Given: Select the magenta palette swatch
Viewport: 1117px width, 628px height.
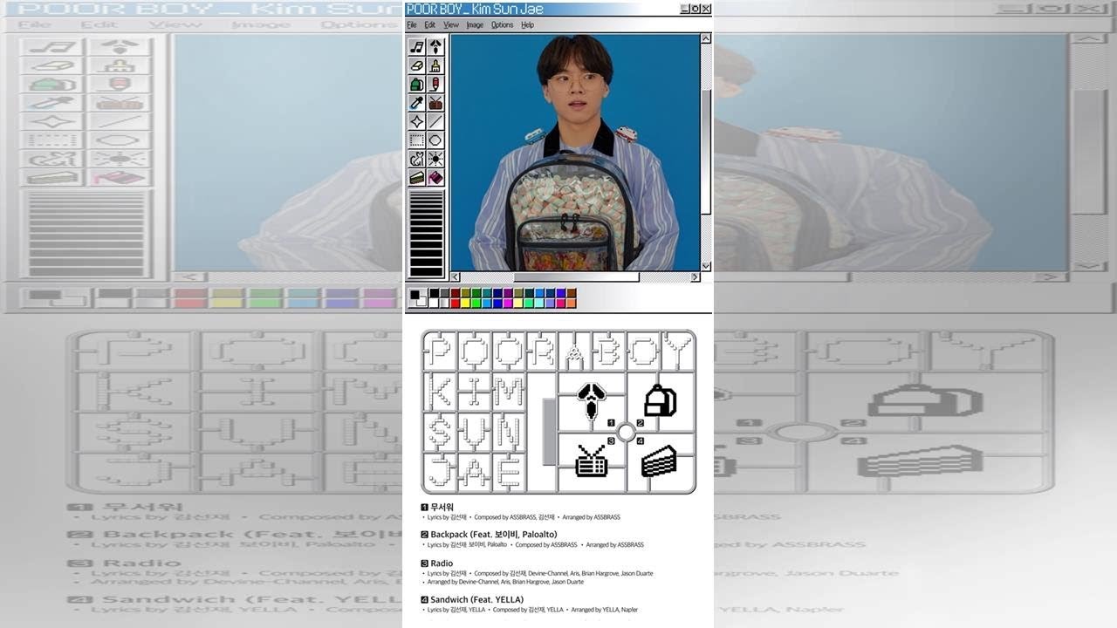Looking at the screenshot, I should click(x=508, y=304).
